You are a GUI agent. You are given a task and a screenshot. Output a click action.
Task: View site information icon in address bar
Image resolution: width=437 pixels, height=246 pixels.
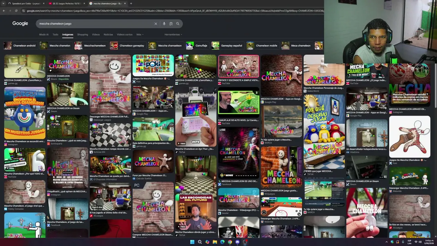[23, 11]
